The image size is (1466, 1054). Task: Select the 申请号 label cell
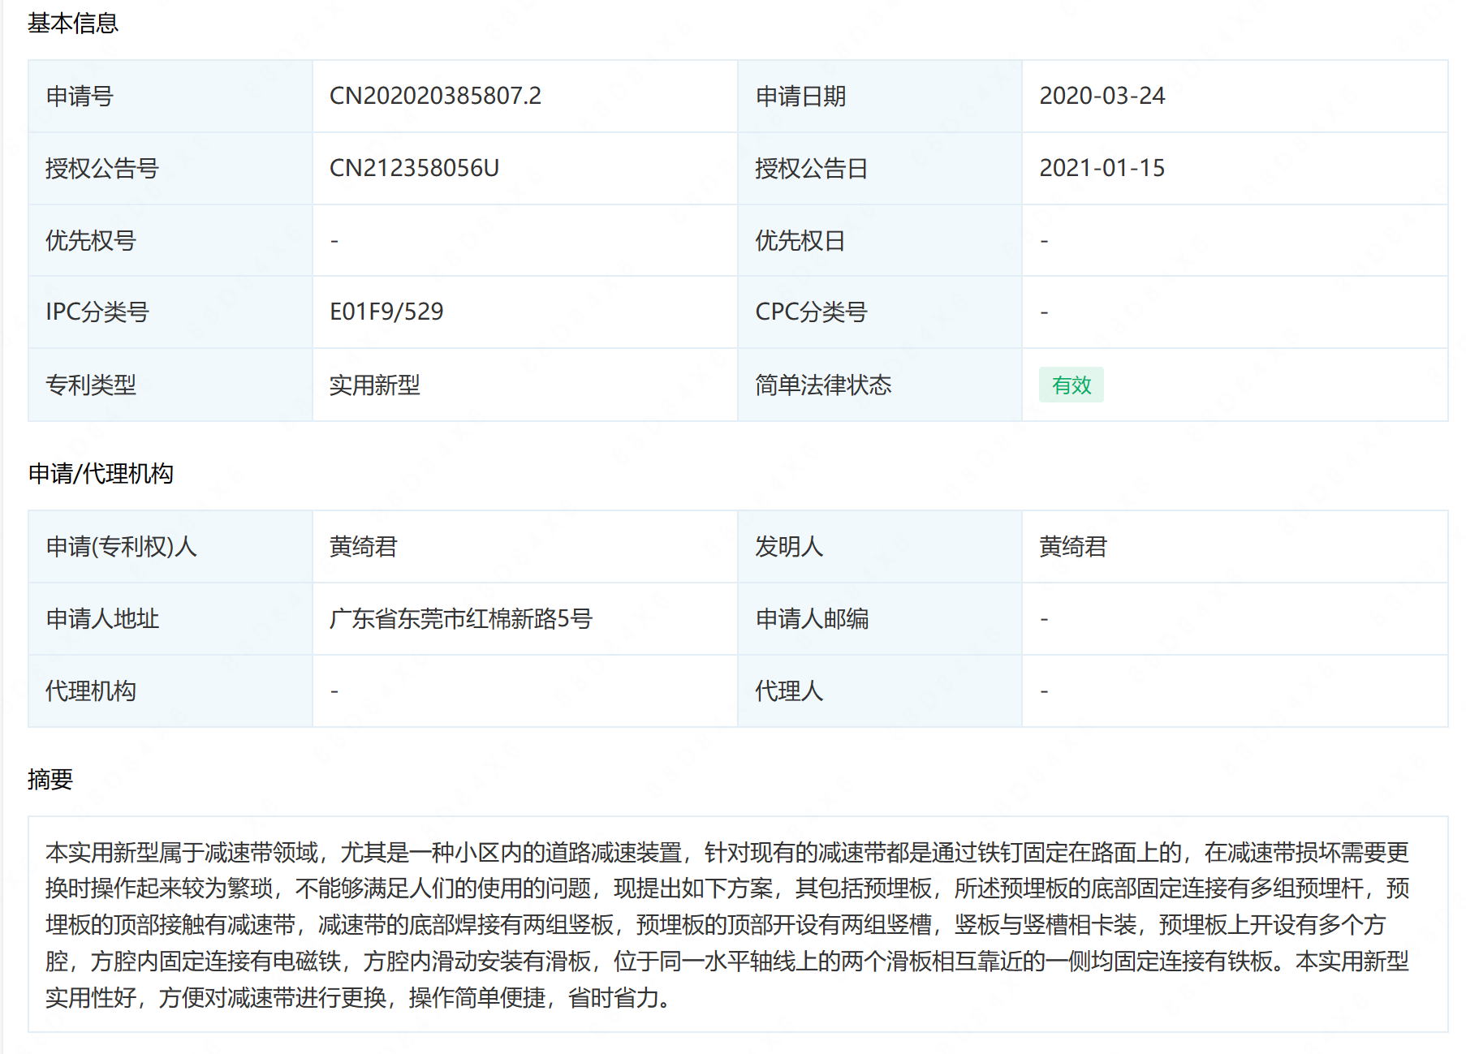pyautogui.click(x=170, y=96)
